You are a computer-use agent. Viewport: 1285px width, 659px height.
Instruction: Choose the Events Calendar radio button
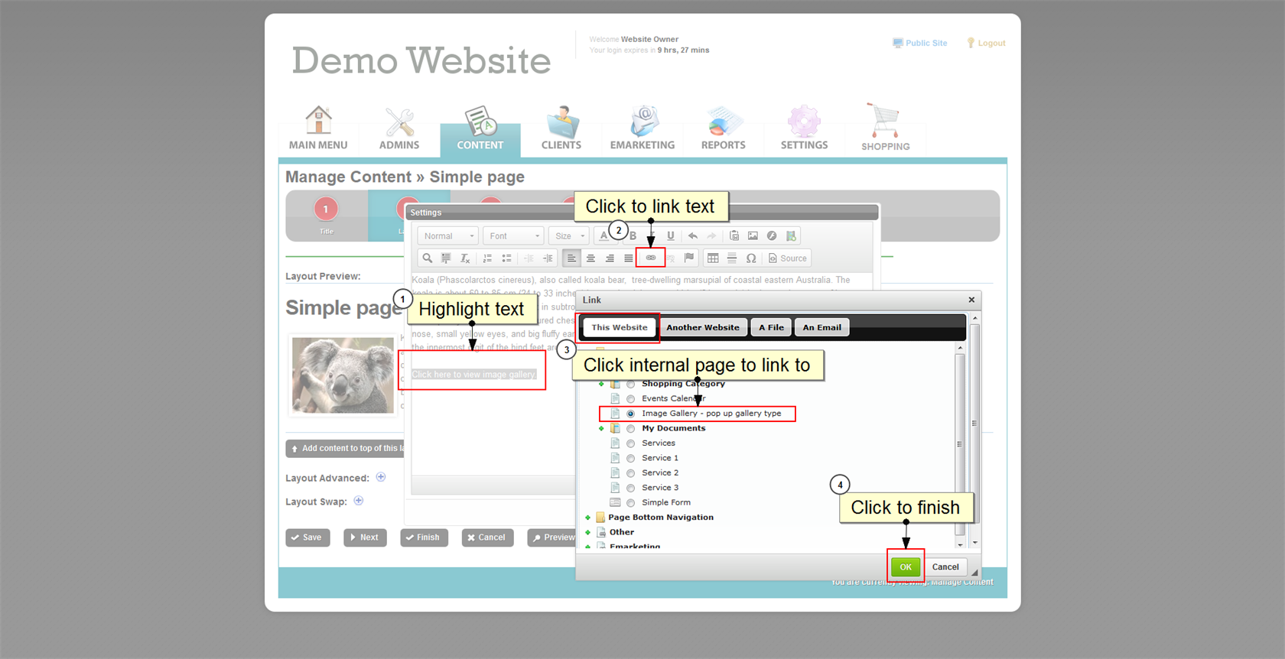click(x=631, y=399)
